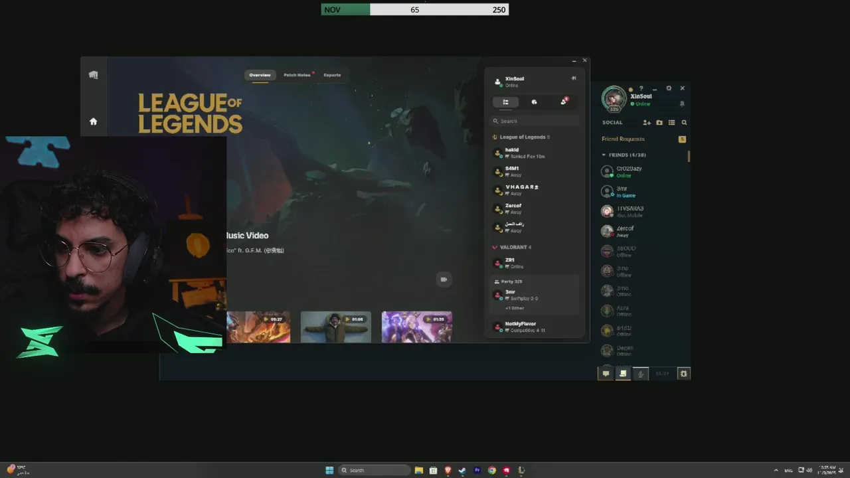Open Steam from the taskbar
Image resolution: width=850 pixels, height=478 pixels.
point(462,470)
